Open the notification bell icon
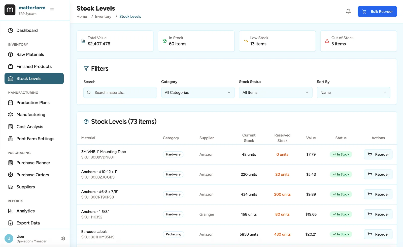403x247 pixels. pyautogui.click(x=348, y=11)
